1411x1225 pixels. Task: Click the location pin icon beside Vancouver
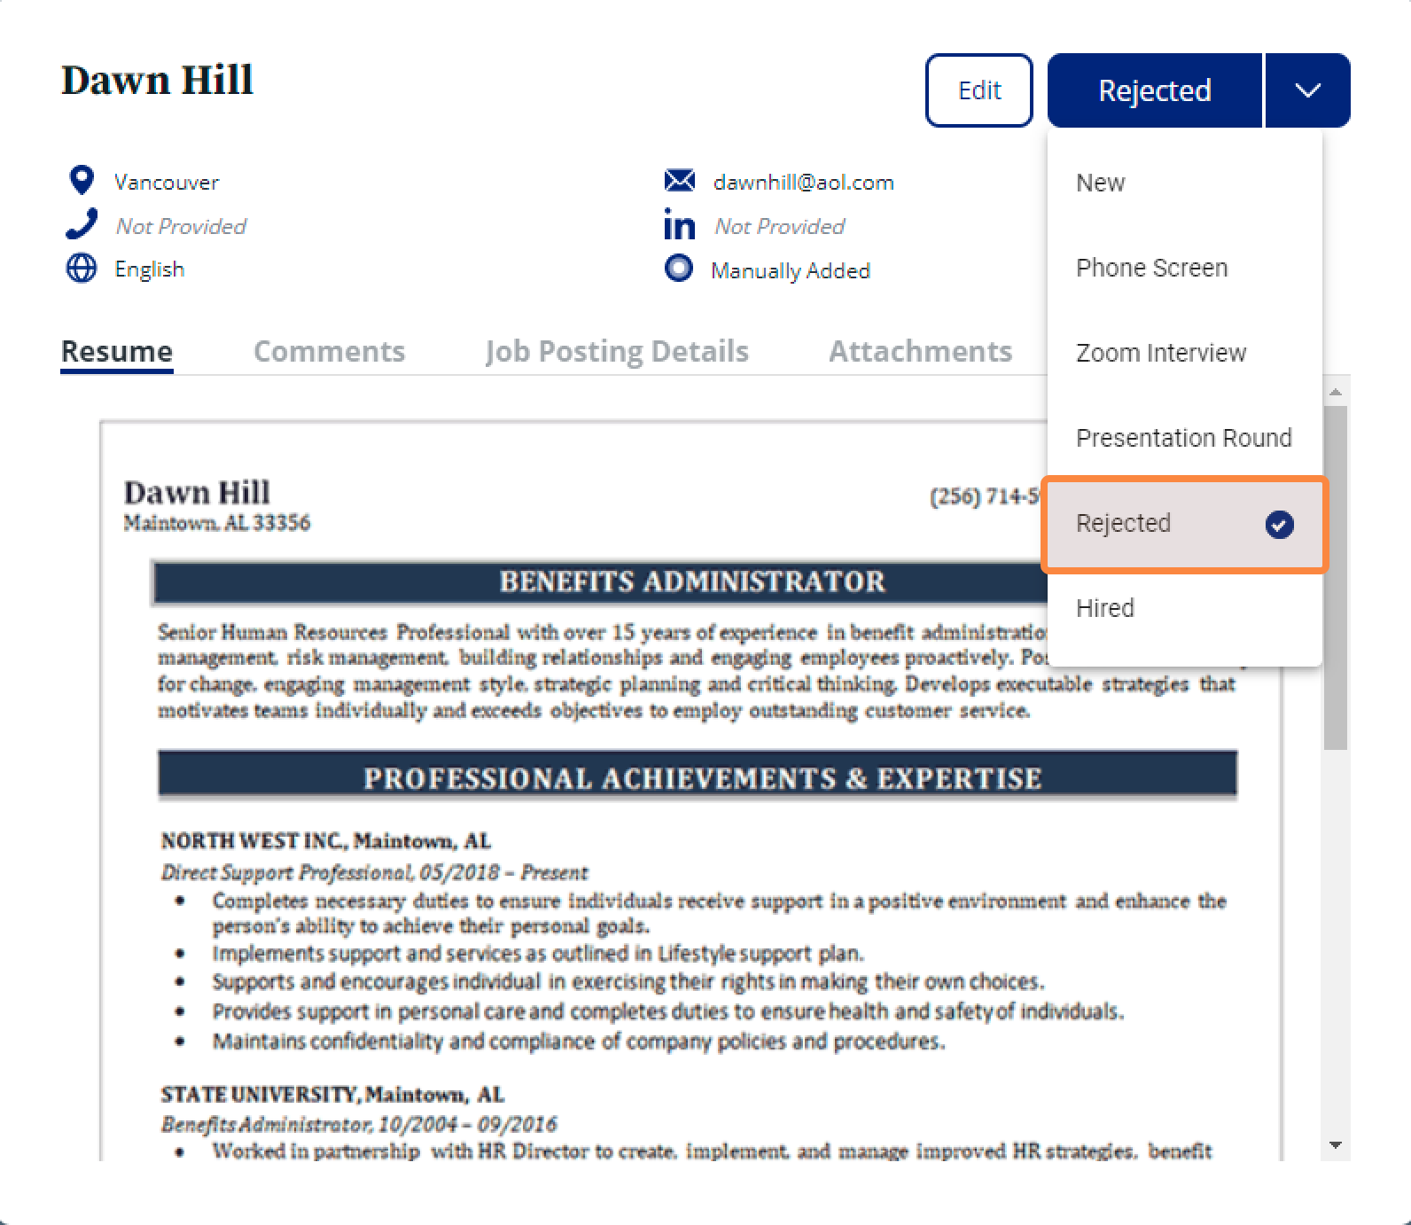point(82,180)
